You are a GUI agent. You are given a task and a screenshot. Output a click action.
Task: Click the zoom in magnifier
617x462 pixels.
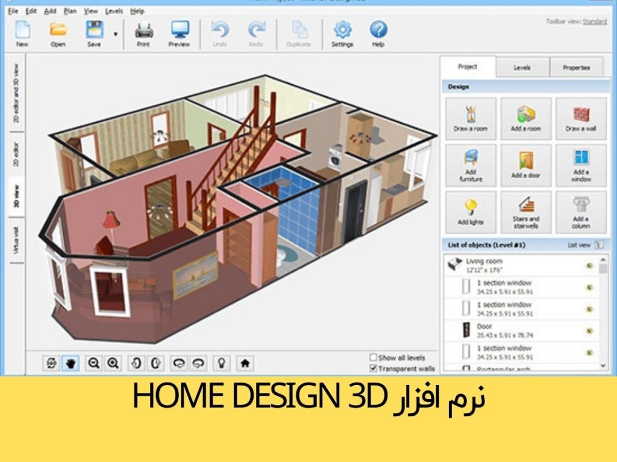pos(113,363)
